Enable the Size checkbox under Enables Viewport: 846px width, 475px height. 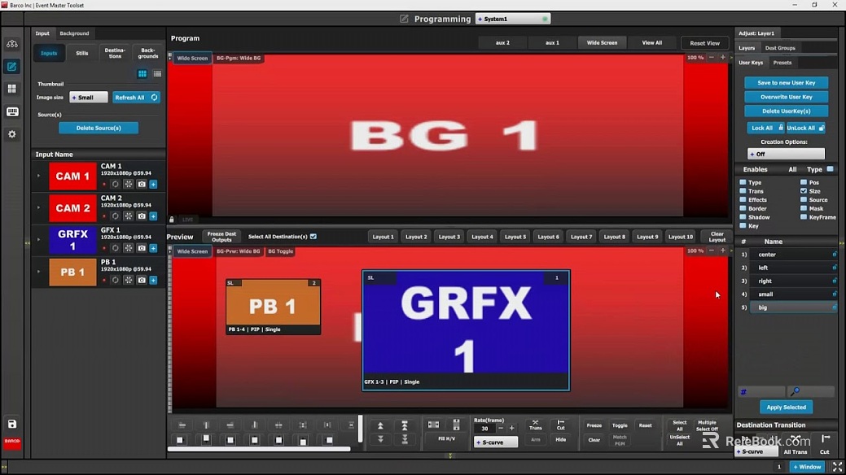(804, 191)
